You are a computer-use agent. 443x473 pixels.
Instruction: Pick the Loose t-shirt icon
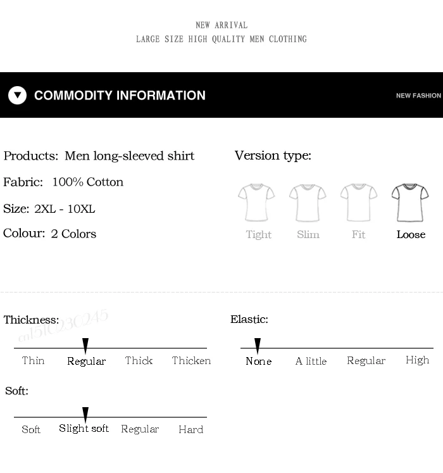(410, 202)
